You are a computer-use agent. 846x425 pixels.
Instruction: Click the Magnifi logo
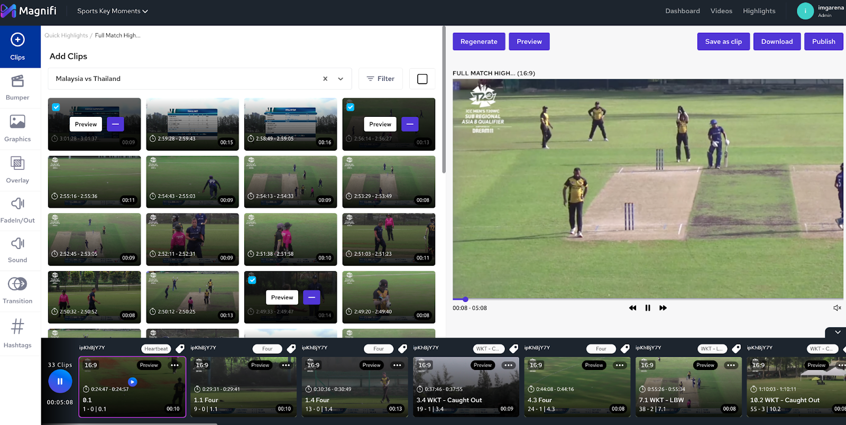point(29,11)
